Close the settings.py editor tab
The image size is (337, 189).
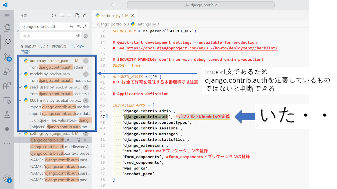pyautogui.click(x=133, y=16)
